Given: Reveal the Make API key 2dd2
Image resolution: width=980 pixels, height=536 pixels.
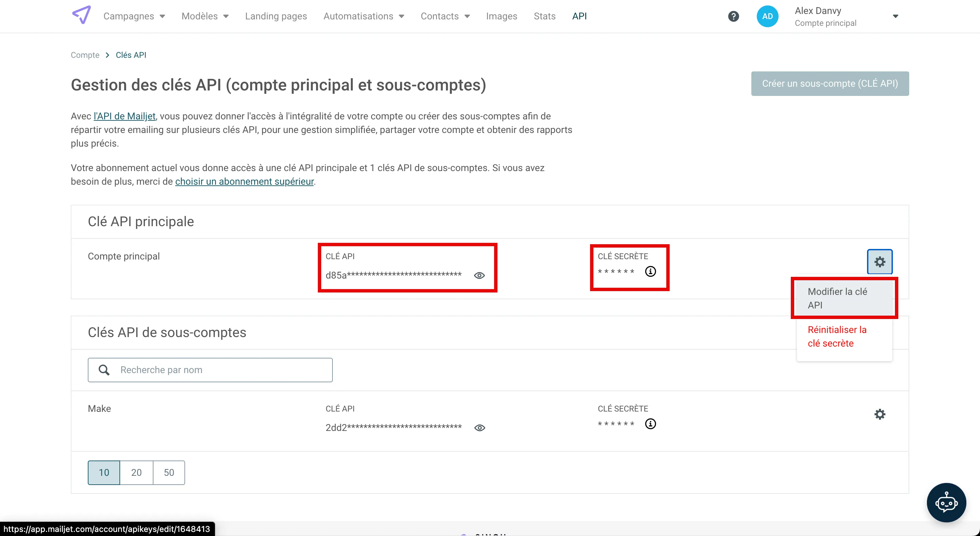Looking at the screenshot, I should click(x=479, y=428).
